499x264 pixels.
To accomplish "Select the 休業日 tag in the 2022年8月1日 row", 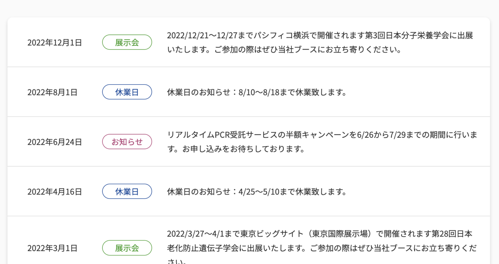I will coord(127,92).
